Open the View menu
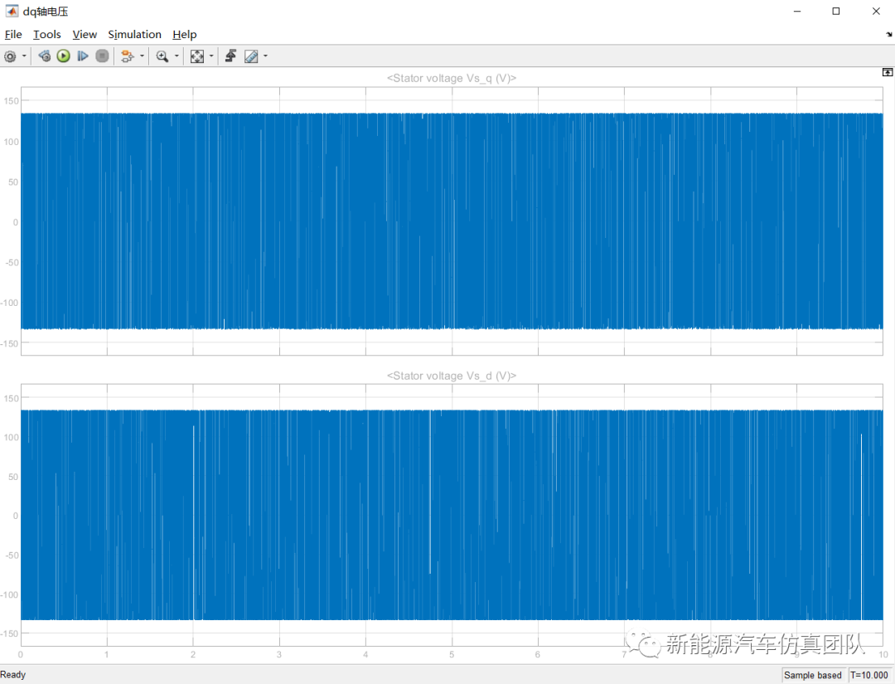895x684 pixels. 85,34
